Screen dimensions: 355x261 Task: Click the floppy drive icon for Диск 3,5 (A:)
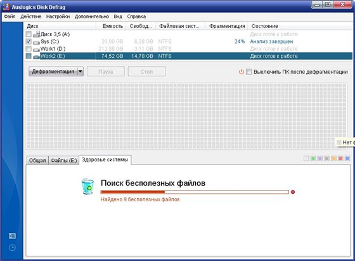[x=36, y=34]
